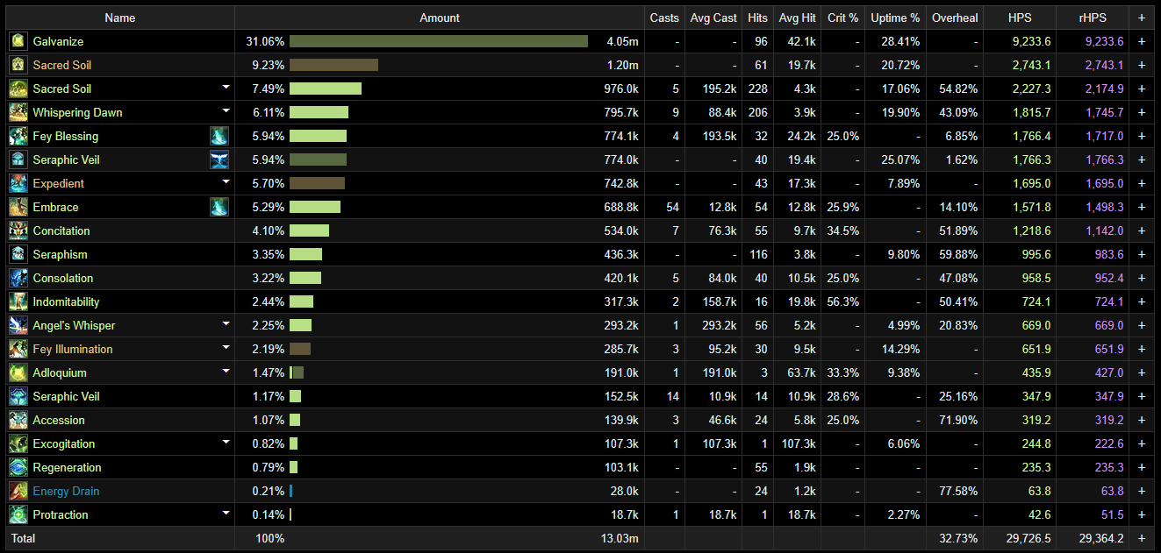
Task: Sort by the Overheal column header
Action: [955, 18]
